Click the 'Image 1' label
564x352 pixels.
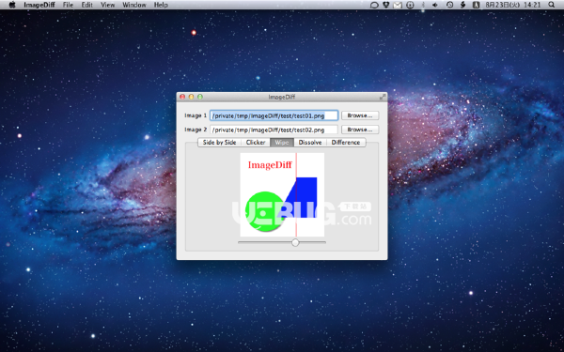click(196, 115)
